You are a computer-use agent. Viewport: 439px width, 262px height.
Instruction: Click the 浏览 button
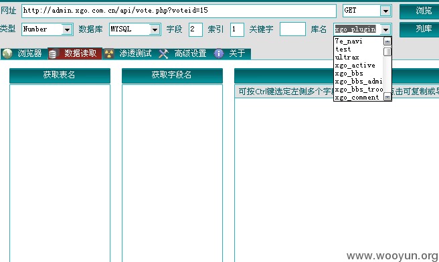coord(420,11)
